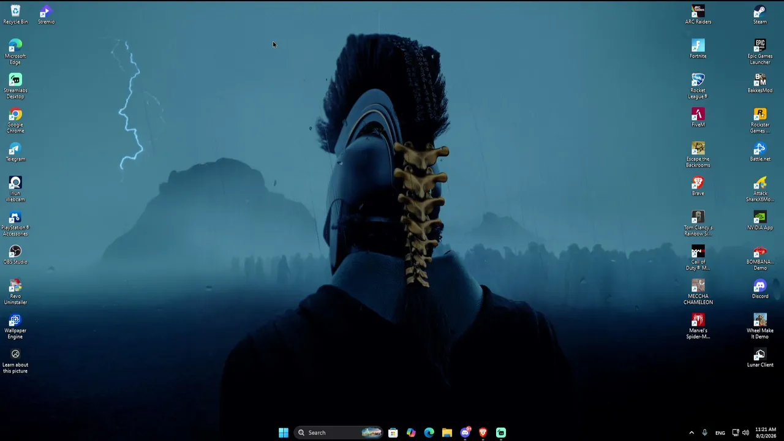Click the taskbar Search box
The width and height of the screenshot is (784, 441).
339,432
